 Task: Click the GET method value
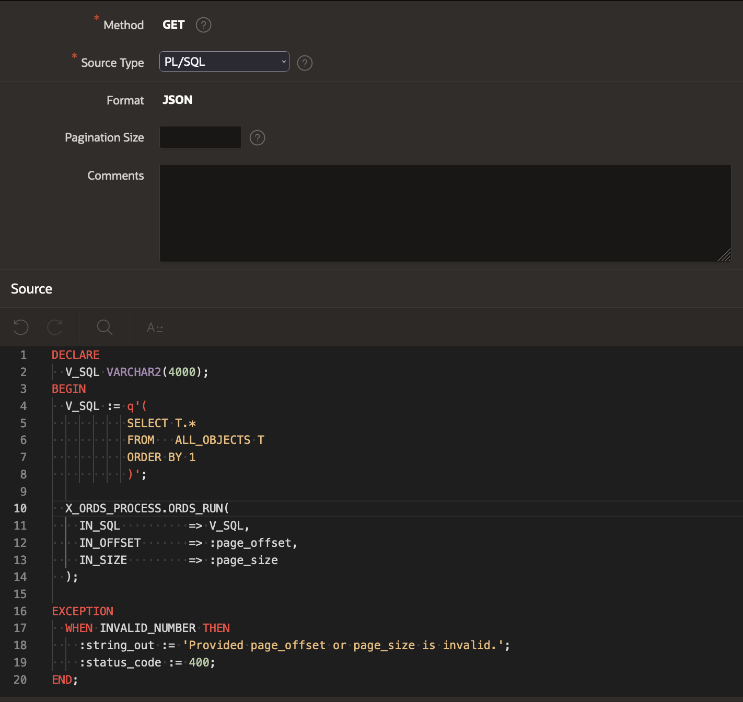[x=173, y=25]
